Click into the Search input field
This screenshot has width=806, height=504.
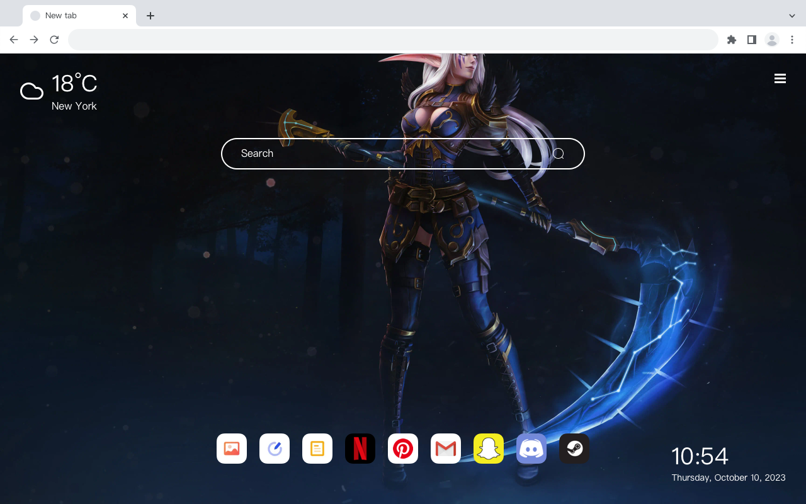(403, 154)
